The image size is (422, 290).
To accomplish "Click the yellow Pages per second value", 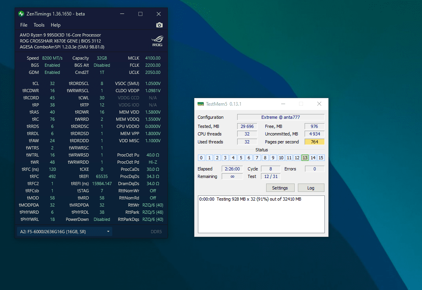I will point(315,142).
